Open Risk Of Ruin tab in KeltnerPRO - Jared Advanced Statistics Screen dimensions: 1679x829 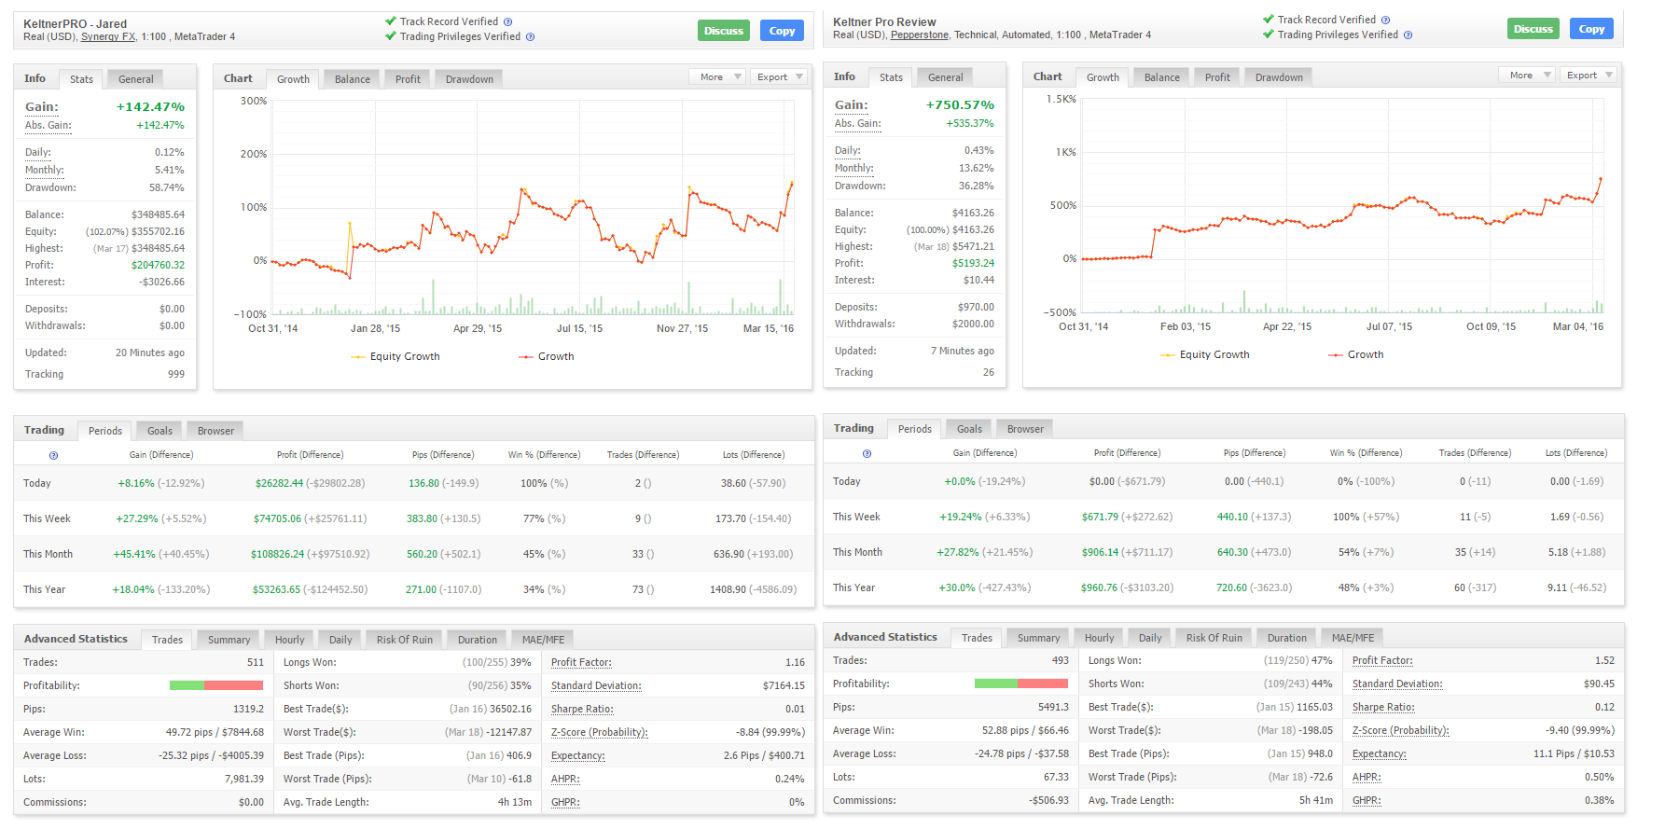point(405,640)
